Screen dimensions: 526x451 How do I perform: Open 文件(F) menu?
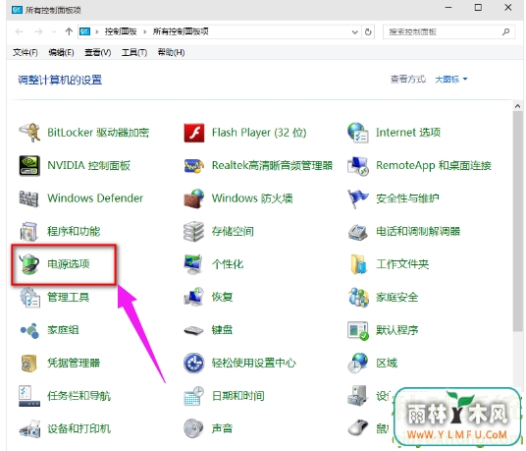coord(26,52)
